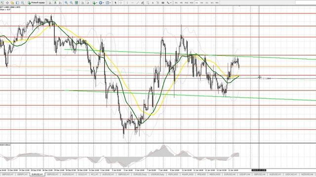316x177 pixels.
Task: Toggle the Data Window icon
Action: [18, 3]
